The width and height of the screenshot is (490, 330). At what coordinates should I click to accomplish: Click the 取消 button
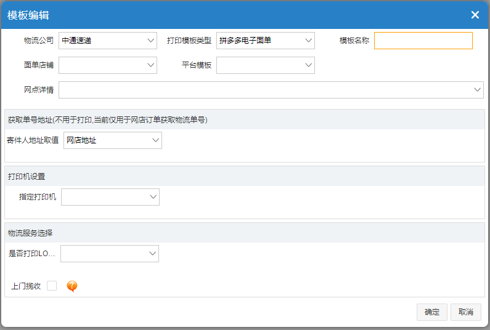[465, 312]
